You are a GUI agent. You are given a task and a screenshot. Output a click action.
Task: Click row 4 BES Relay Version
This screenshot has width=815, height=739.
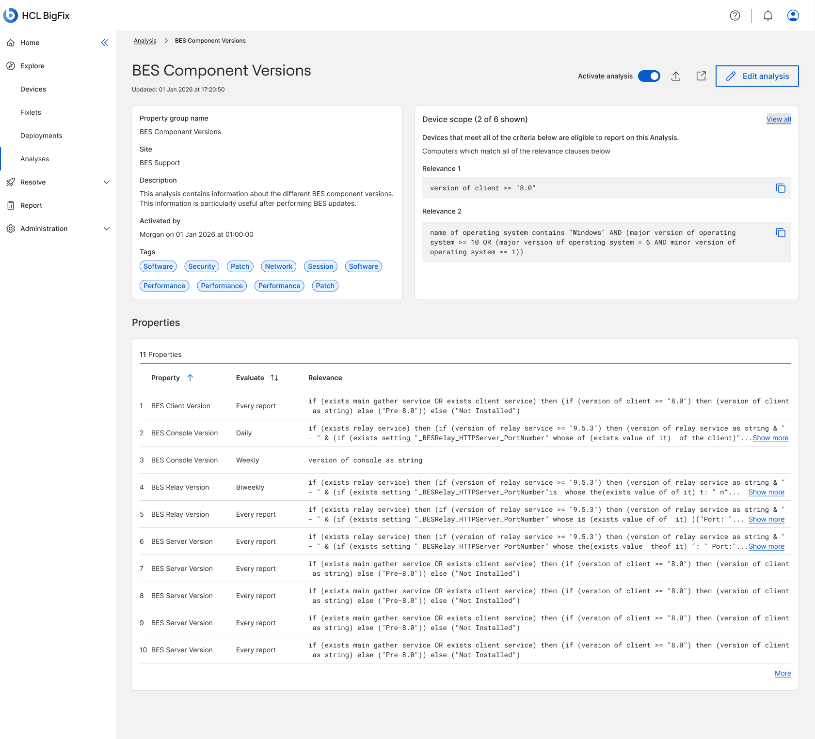(x=465, y=487)
